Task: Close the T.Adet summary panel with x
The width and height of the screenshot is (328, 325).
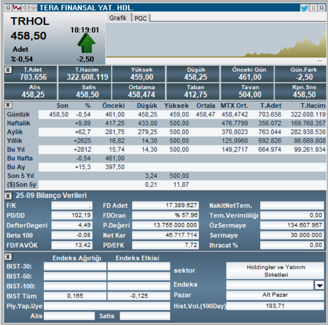Action: click(x=8, y=70)
